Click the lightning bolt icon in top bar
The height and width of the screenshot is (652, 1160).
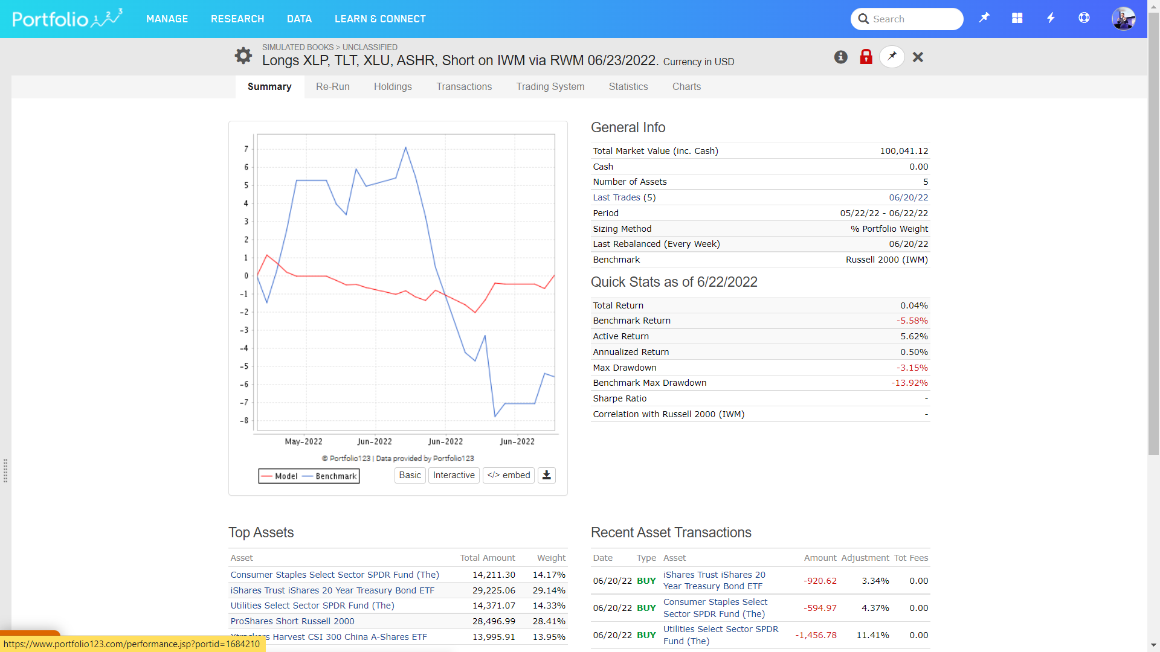click(x=1051, y=18)
